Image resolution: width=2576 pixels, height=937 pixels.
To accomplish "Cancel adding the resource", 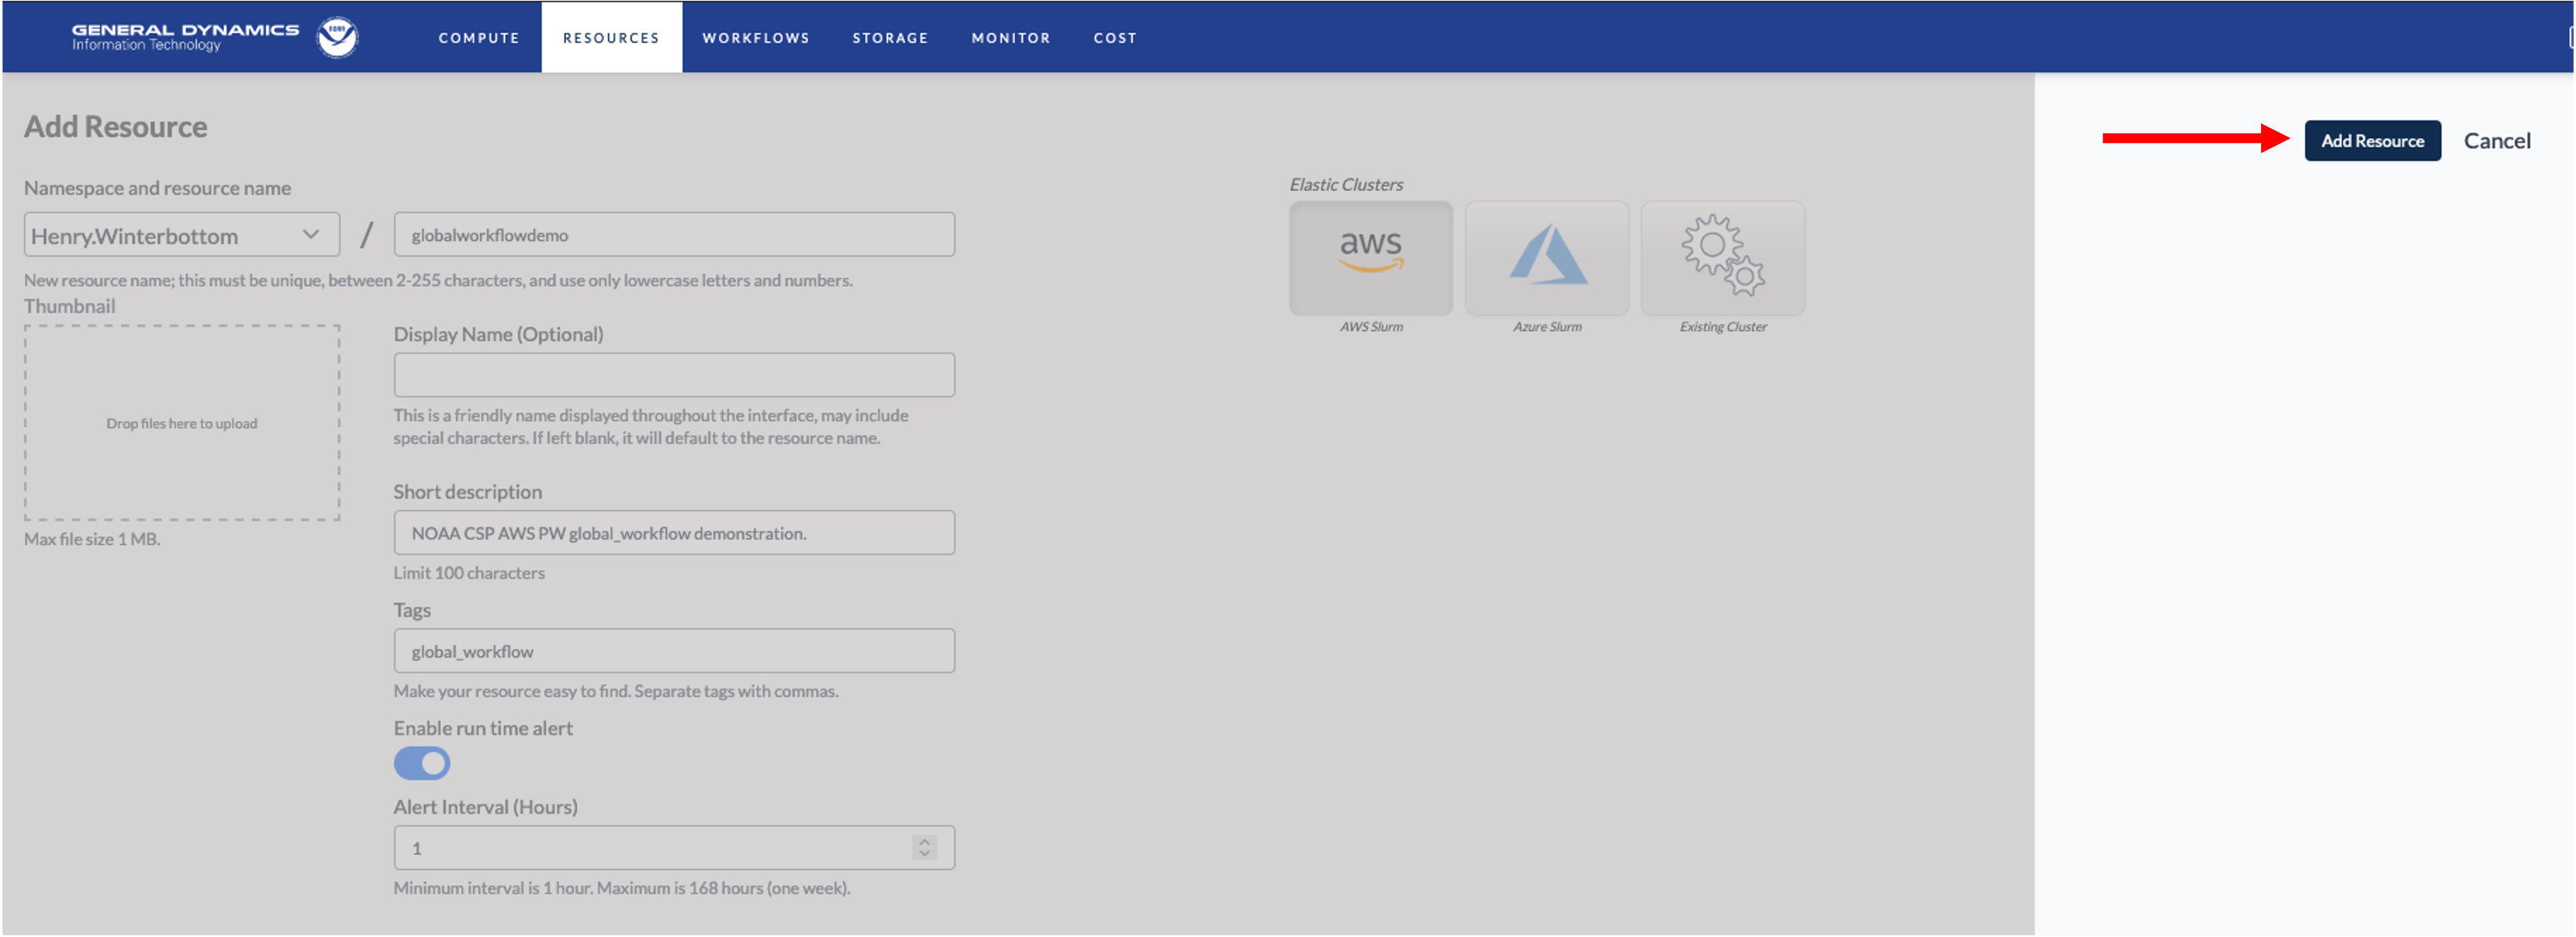I will 2496,141.
